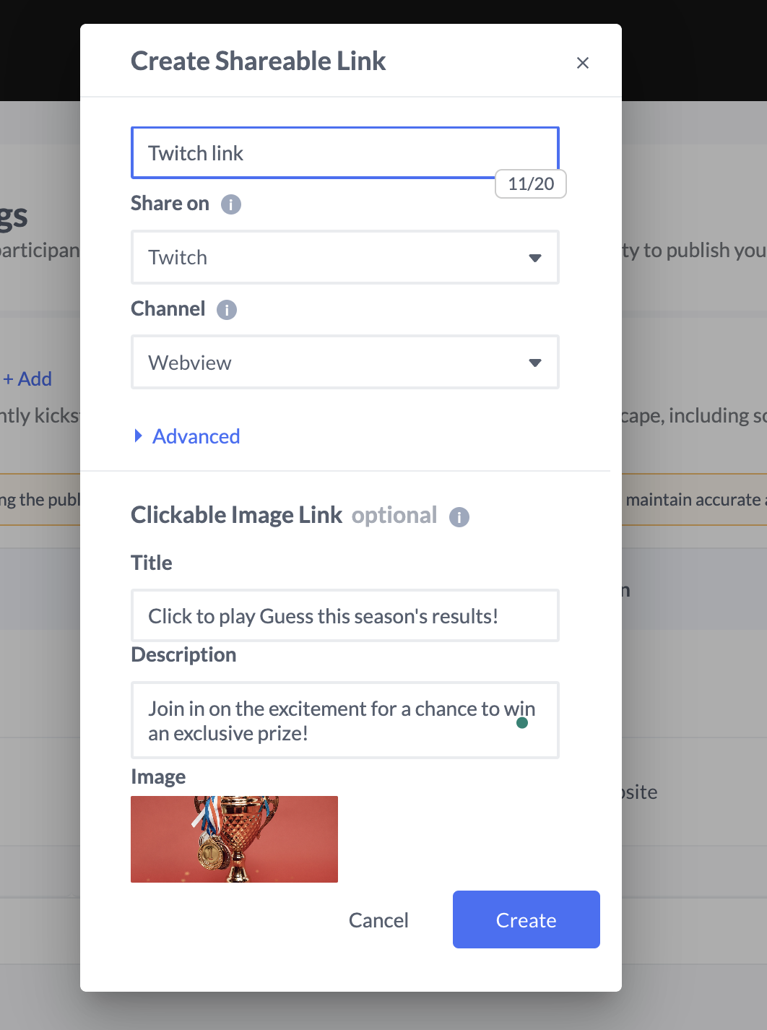Screen dimensions: 767x1030
Task: Click the Create Shareable Link heading
Action: [x=258, y=61]
